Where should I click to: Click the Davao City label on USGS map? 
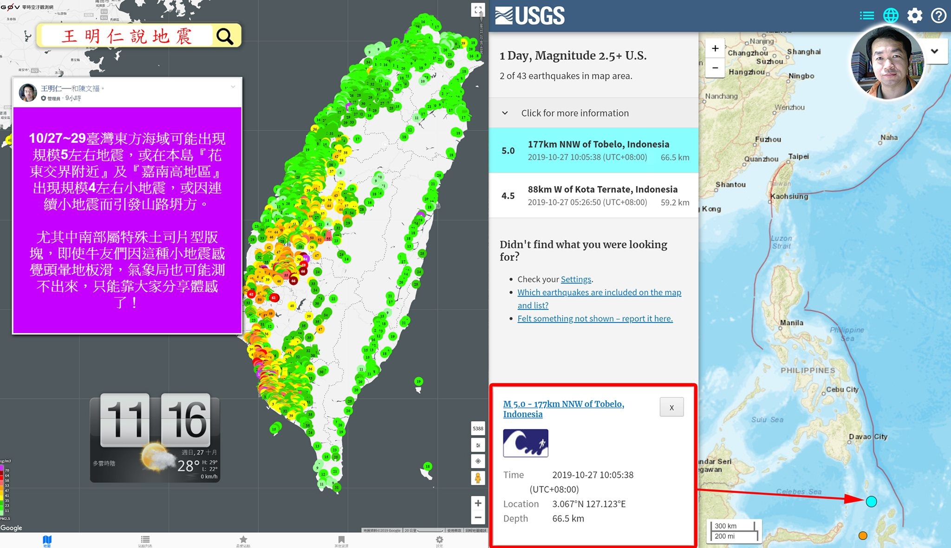pyautogui.click(x=868, y=437)
